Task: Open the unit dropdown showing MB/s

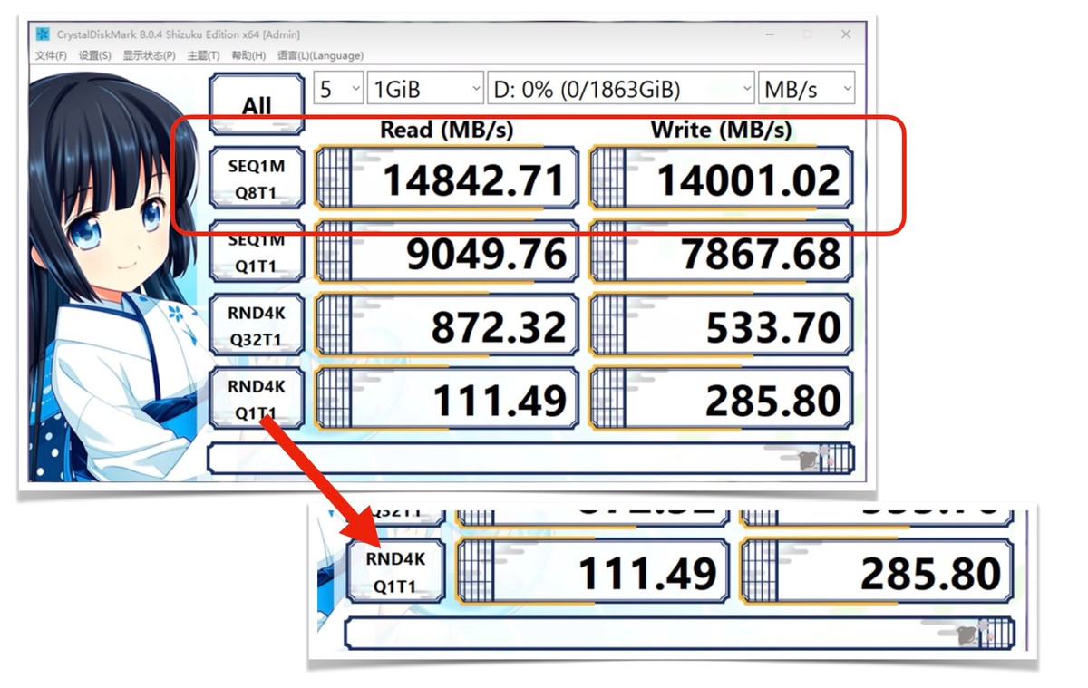Action: [x=807, y=89]
